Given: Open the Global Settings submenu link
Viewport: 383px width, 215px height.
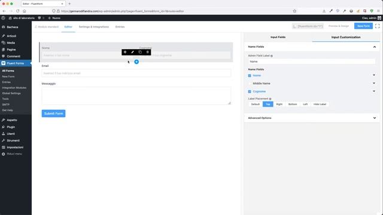Looking at the screenshot, I should coord(11,93).
